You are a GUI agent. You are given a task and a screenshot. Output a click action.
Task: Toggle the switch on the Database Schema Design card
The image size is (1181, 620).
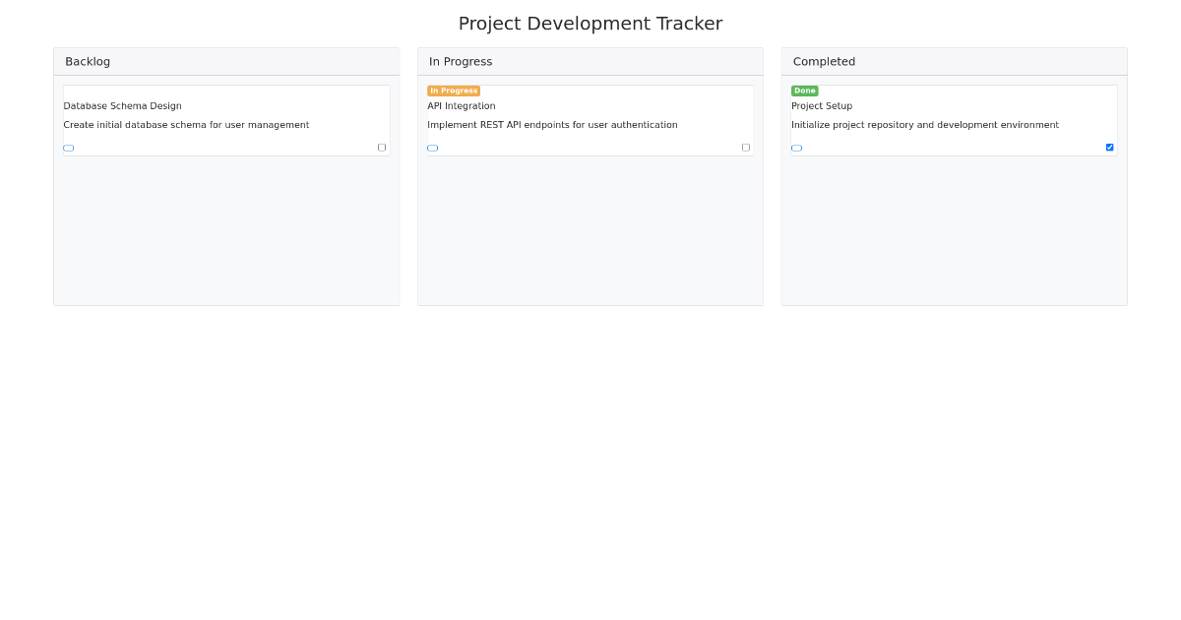[68, 147]
